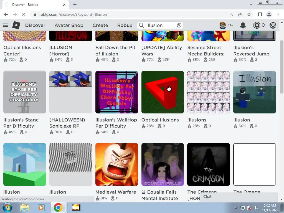This screenshot has width=284, height=213.
Task: Open the Equalia Falls thumbnail
Action: 163,164
